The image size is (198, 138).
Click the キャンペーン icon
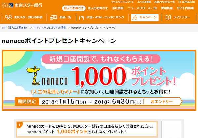tap(135, 18)
